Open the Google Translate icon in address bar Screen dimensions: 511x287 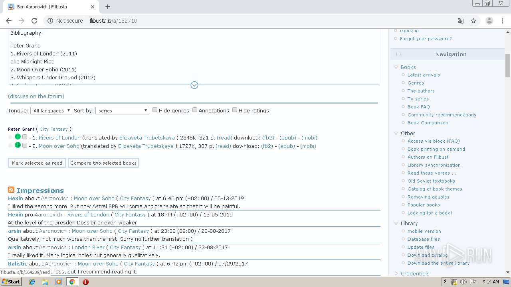point(460,21)
